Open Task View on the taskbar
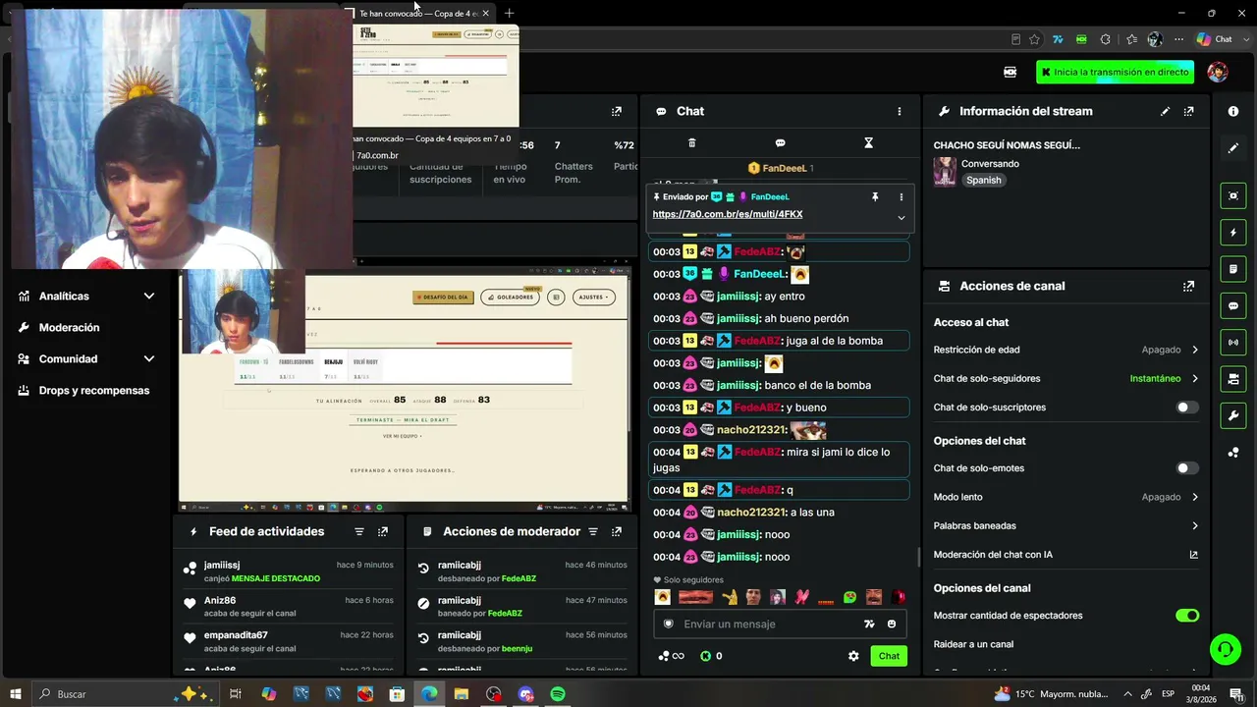Screen dimensions: 1257x707 236,694
